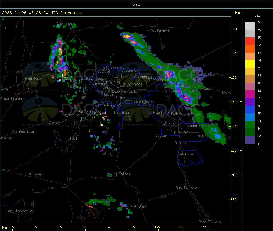273x231 pixels.
Task: Select the yellow 51-54 dBZ legend swatch
Action: coord(250,64)
